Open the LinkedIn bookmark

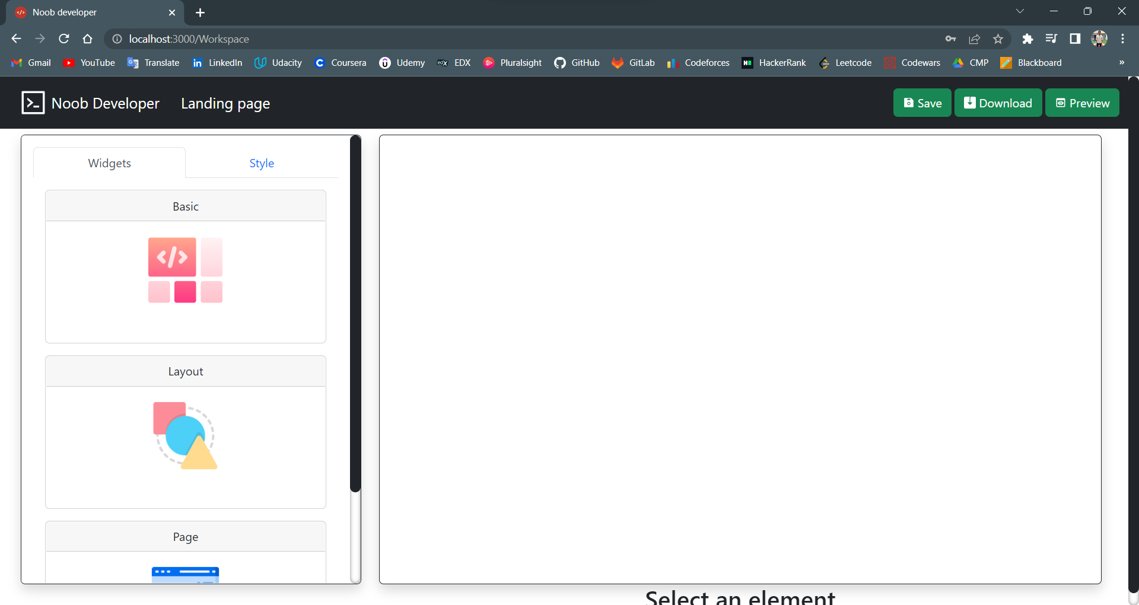pyautogui.click(x=217, y=63)
